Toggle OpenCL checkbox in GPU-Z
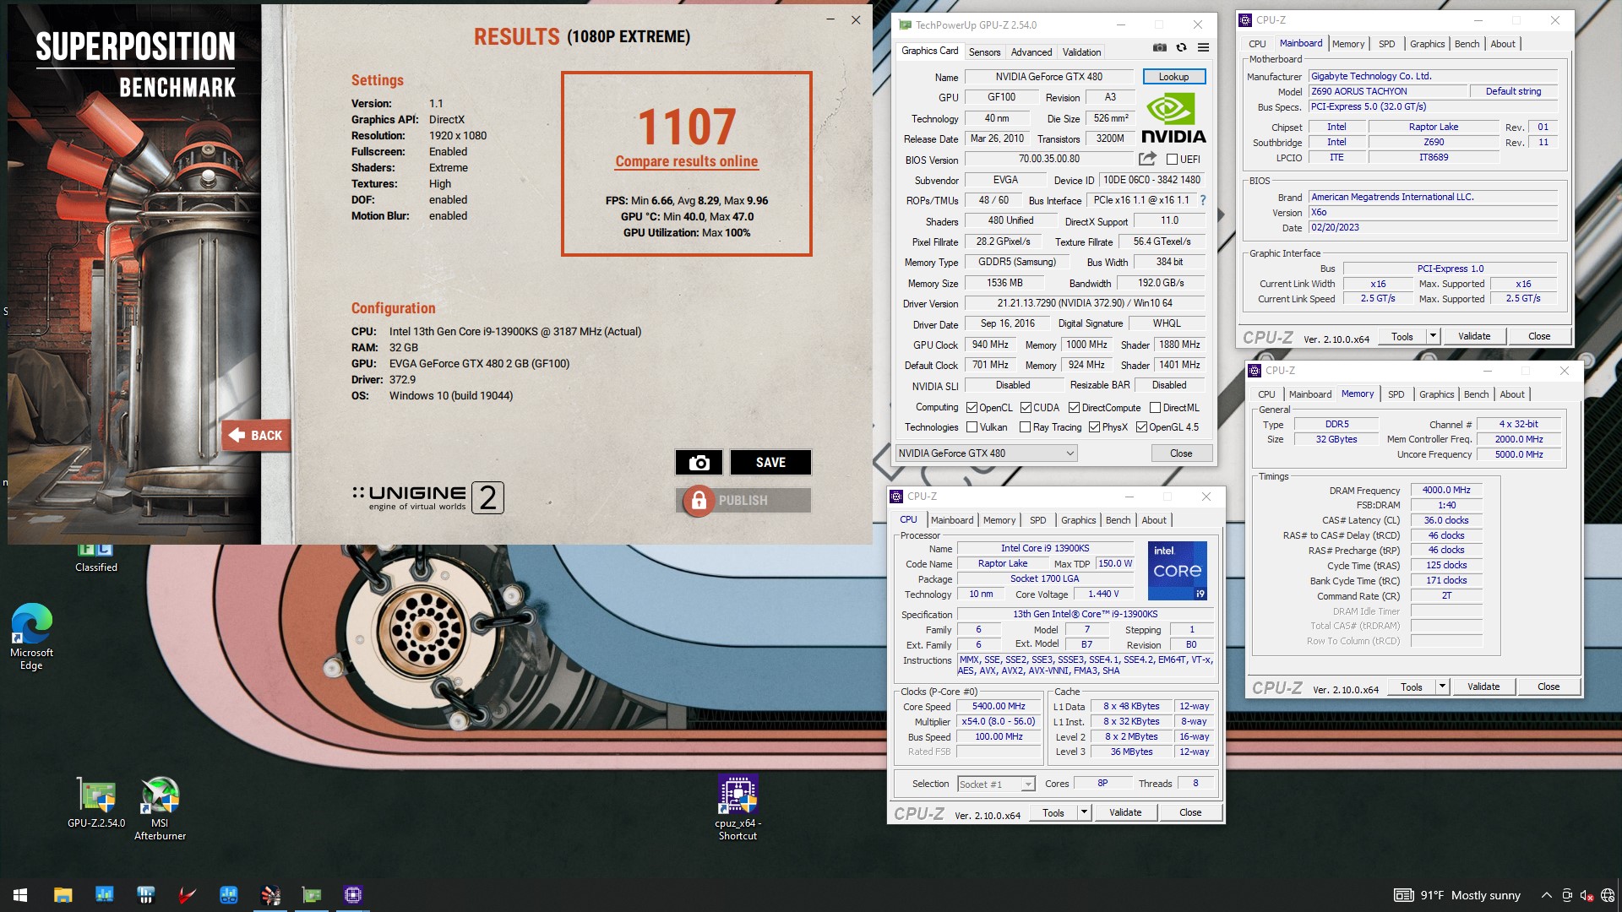The width and height of the screenshot is (1622, 912). 972,408
